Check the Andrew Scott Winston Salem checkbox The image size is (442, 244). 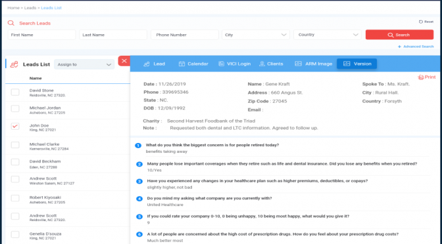pos(15,179)
